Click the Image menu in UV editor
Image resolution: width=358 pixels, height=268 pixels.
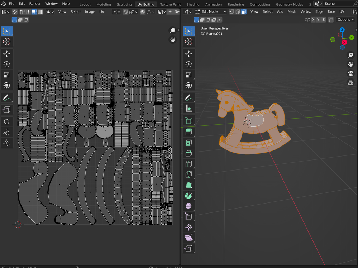pos(90,11)
